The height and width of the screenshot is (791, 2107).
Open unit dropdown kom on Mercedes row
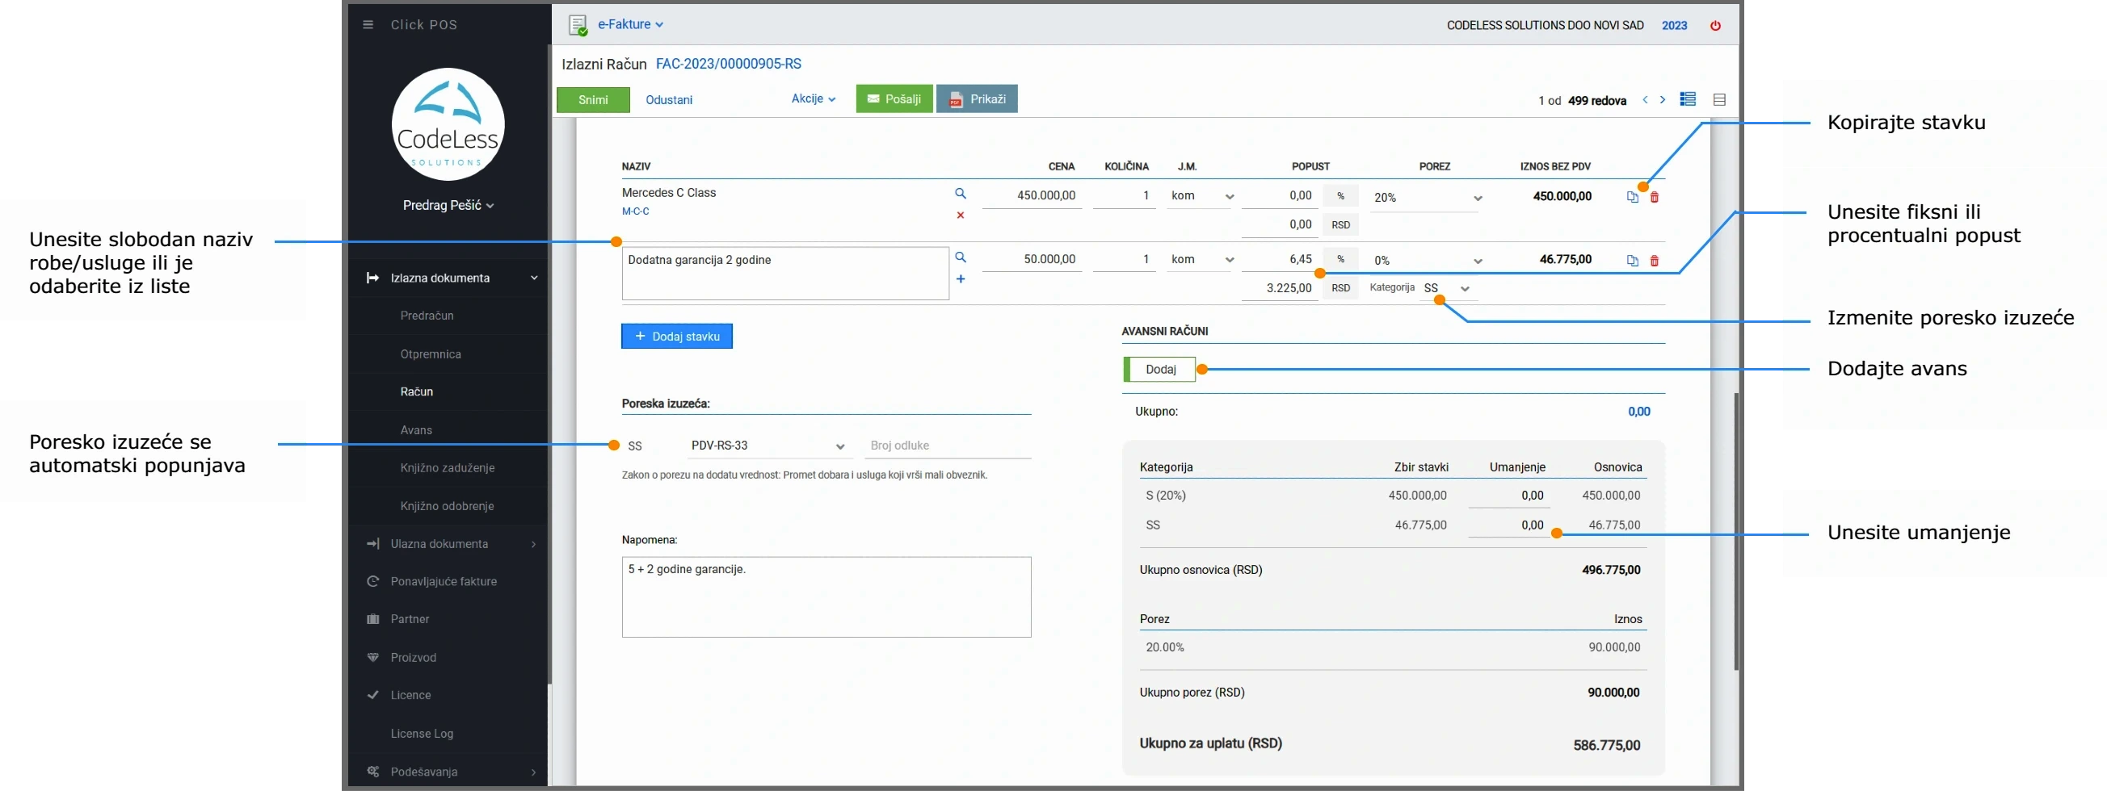[x=1201, y=196]
